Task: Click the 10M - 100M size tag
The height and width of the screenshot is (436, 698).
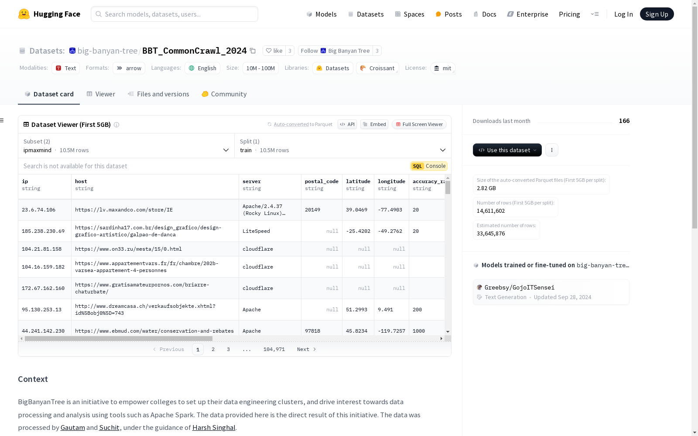Action: point(260,68)
